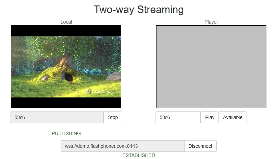Click the top black letterbox bar of the local video

(x=66, y=31)
